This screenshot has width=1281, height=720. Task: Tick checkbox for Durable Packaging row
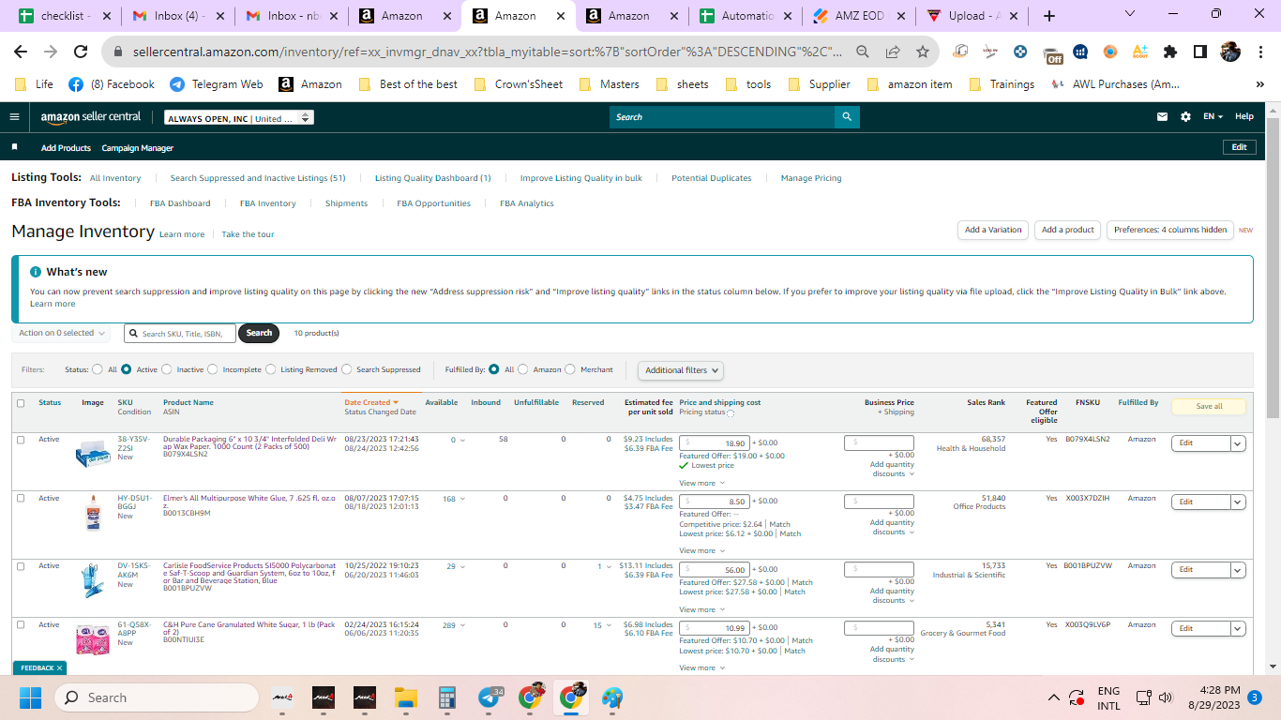tap(21, 440)
